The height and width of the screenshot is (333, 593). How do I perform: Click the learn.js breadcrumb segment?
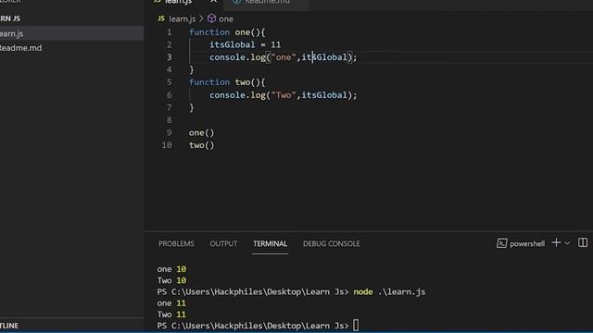(182, 18)
